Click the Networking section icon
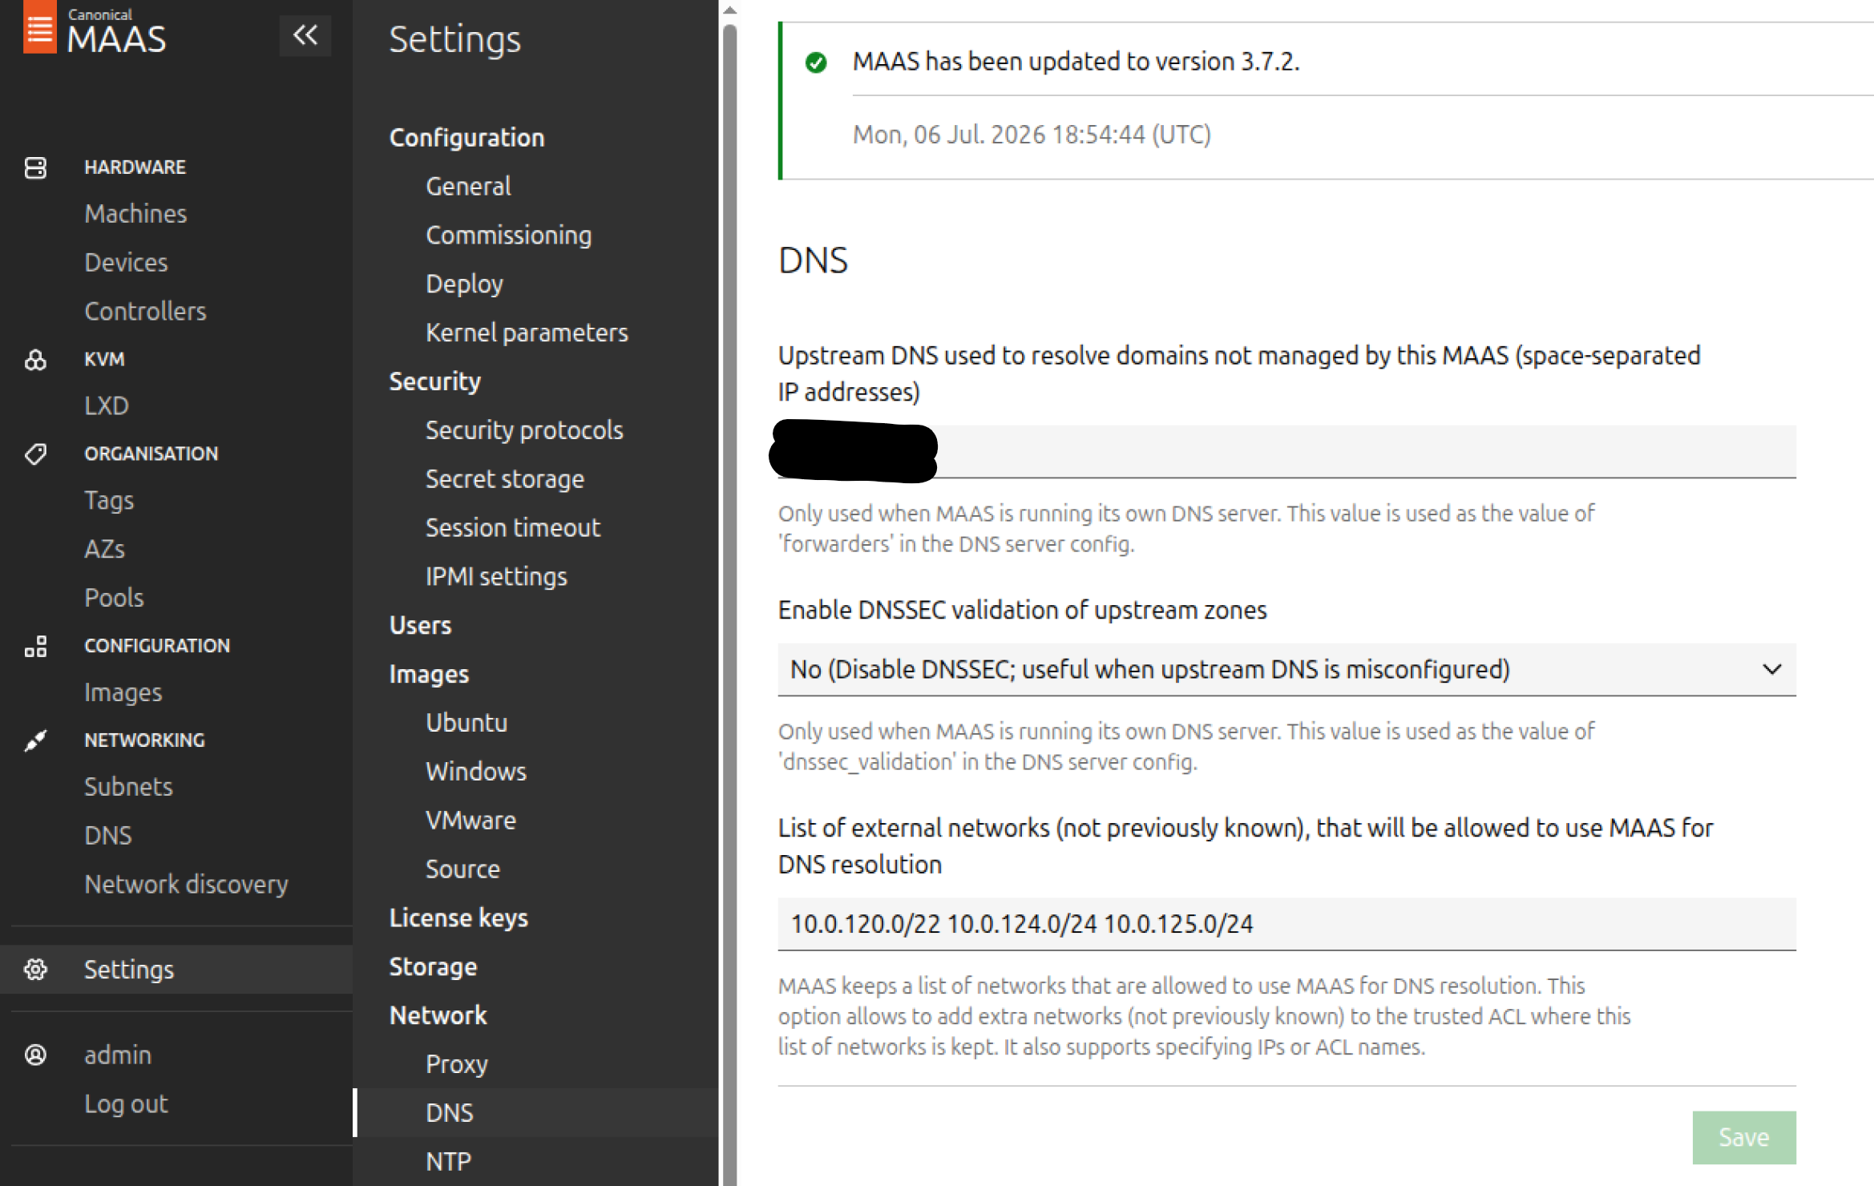 coord(35,740)
